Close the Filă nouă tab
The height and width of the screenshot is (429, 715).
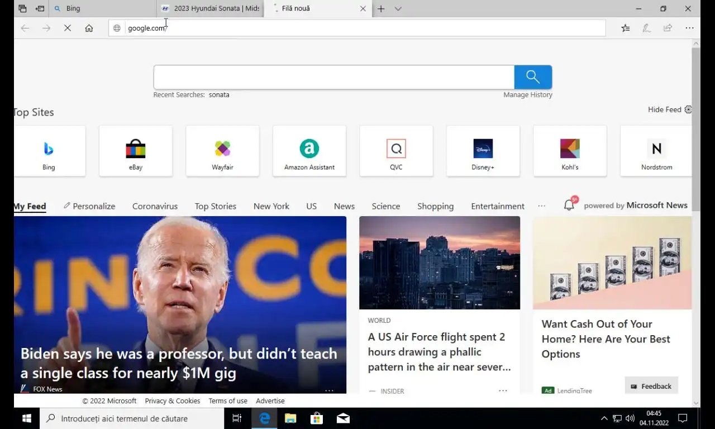tap(363, 8)
